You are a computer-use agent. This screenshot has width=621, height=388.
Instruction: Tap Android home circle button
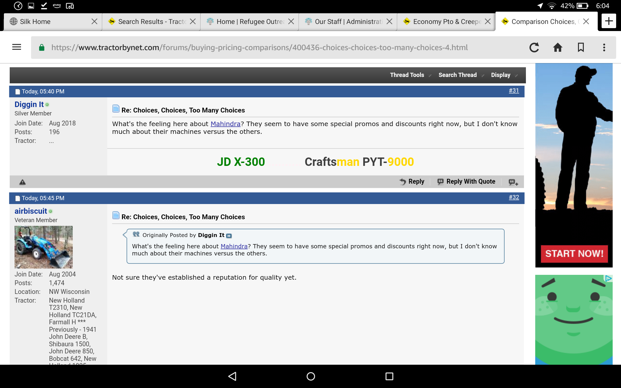[311, 376]
